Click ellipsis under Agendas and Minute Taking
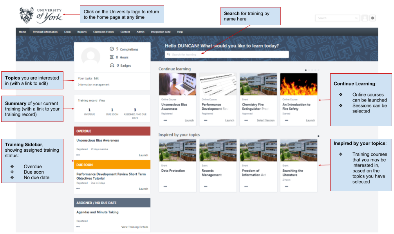This screenshot has height=234, width=394. (78, 227)
